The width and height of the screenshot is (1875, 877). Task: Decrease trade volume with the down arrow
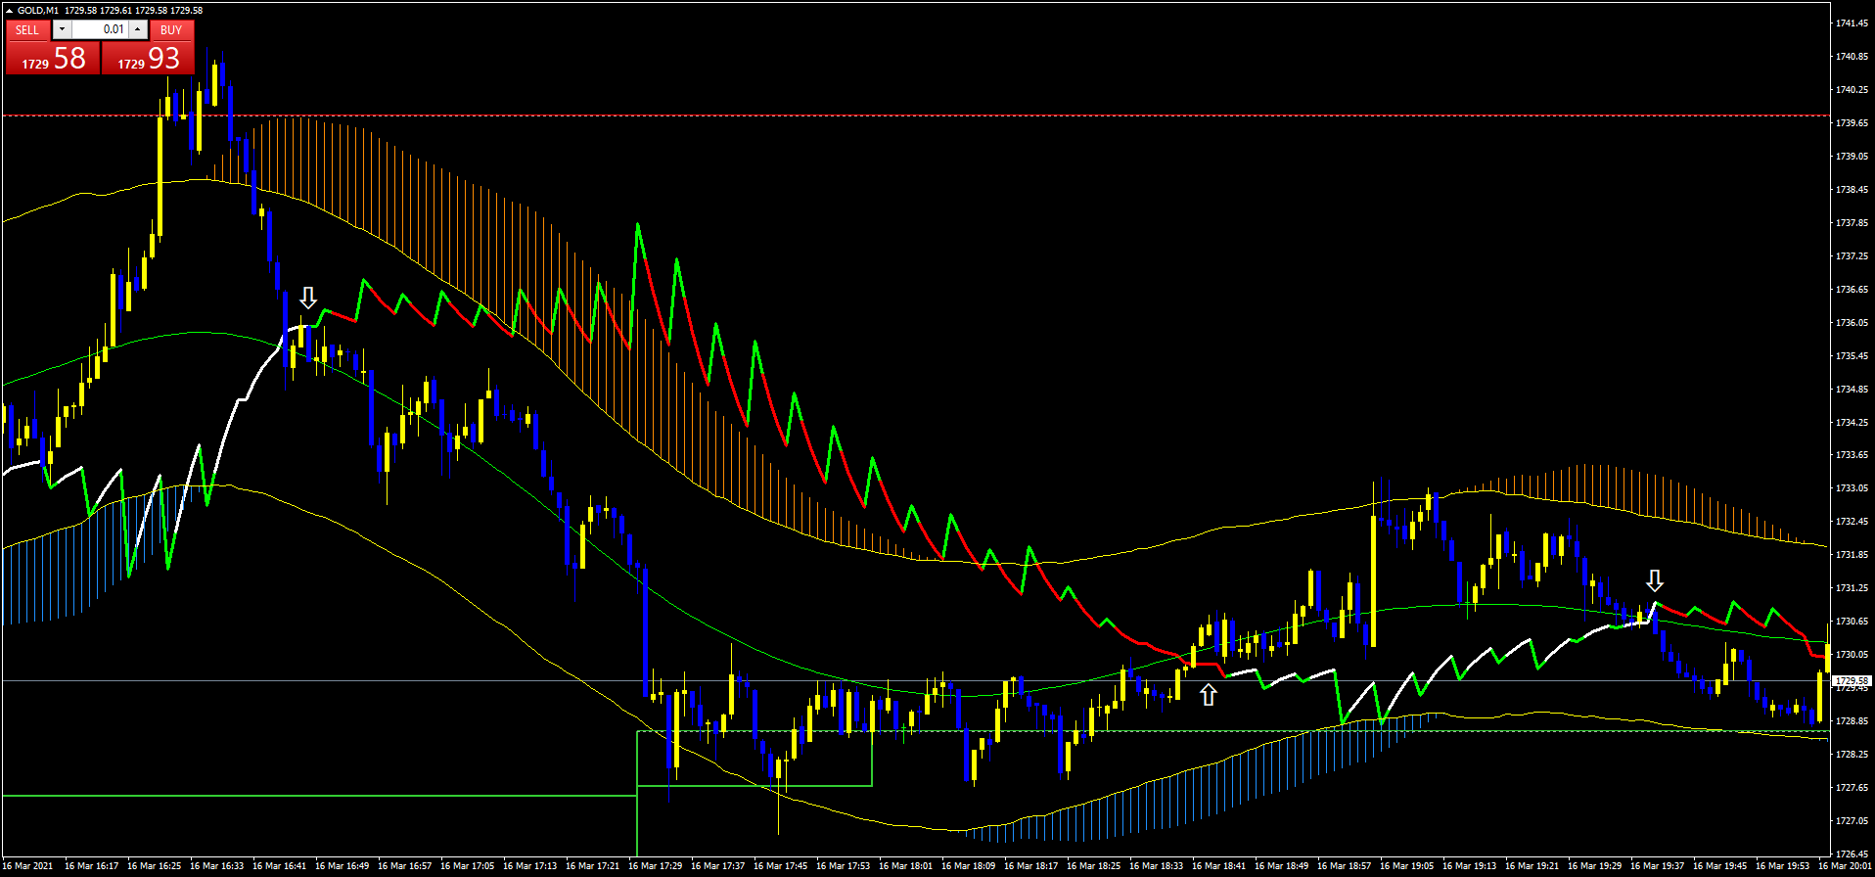click(x=63, y=30)
